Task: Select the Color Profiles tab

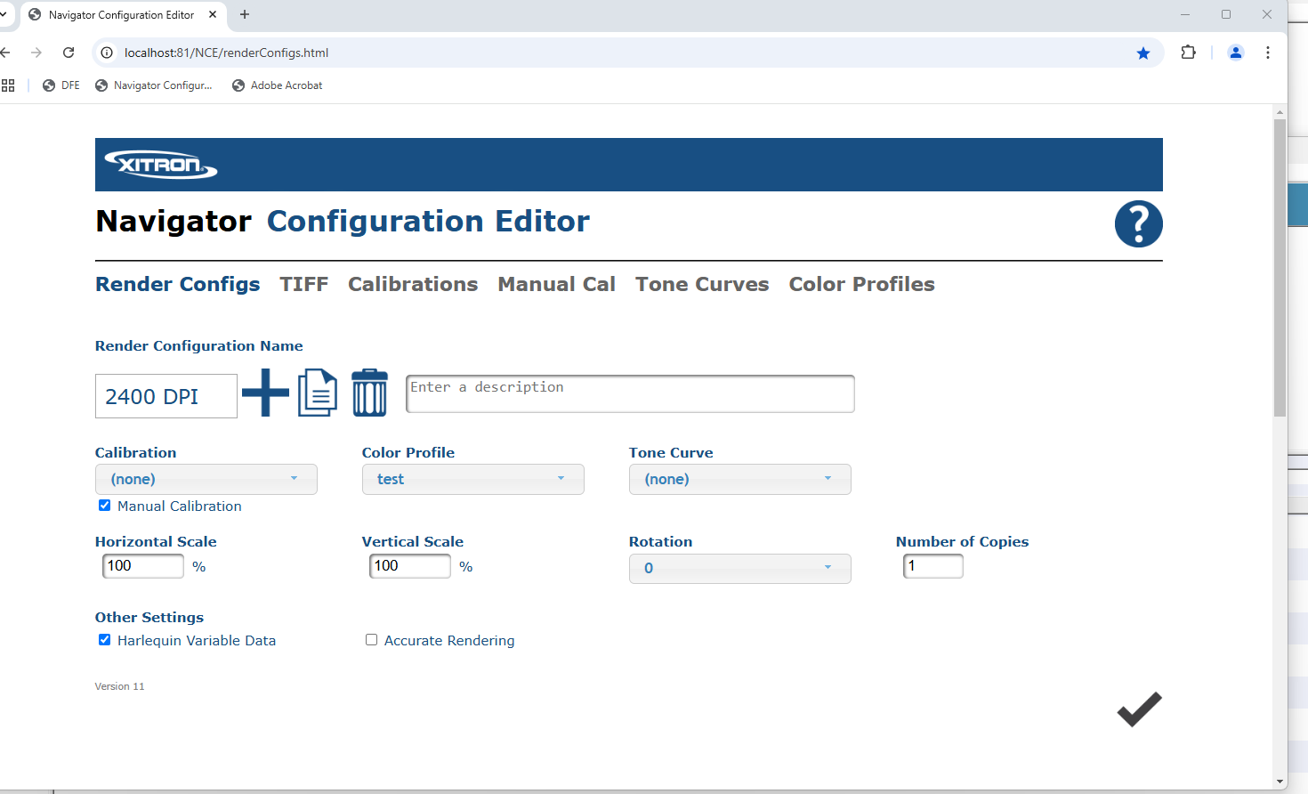Action: point(862,284)
